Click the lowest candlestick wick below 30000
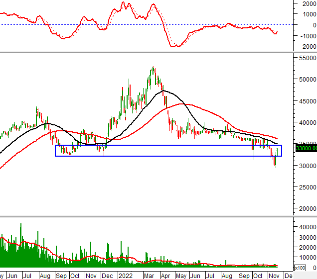The height and width of the screenshot is (279, 317). pyautogui.click(x=276, y=166)
